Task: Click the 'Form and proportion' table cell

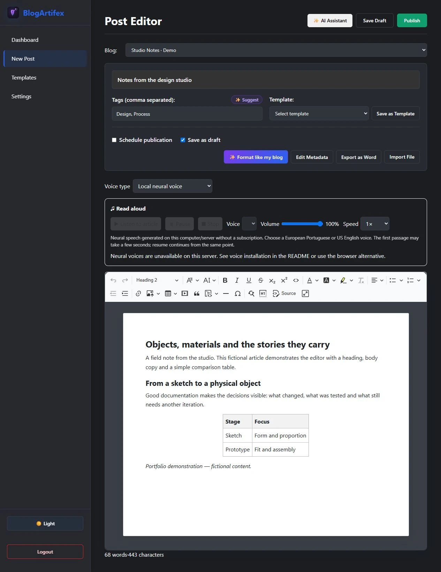Action: [280, 435]
